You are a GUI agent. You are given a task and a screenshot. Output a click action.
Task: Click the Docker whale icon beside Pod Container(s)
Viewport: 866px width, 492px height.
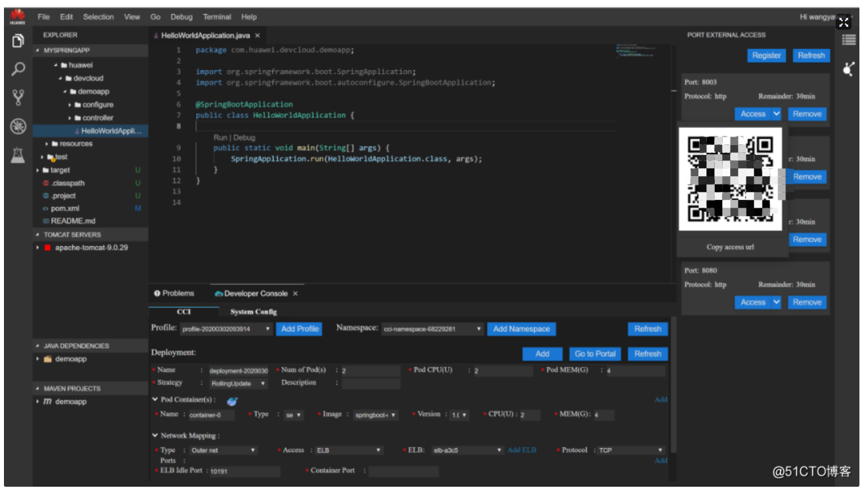click(x=232, y=401)
